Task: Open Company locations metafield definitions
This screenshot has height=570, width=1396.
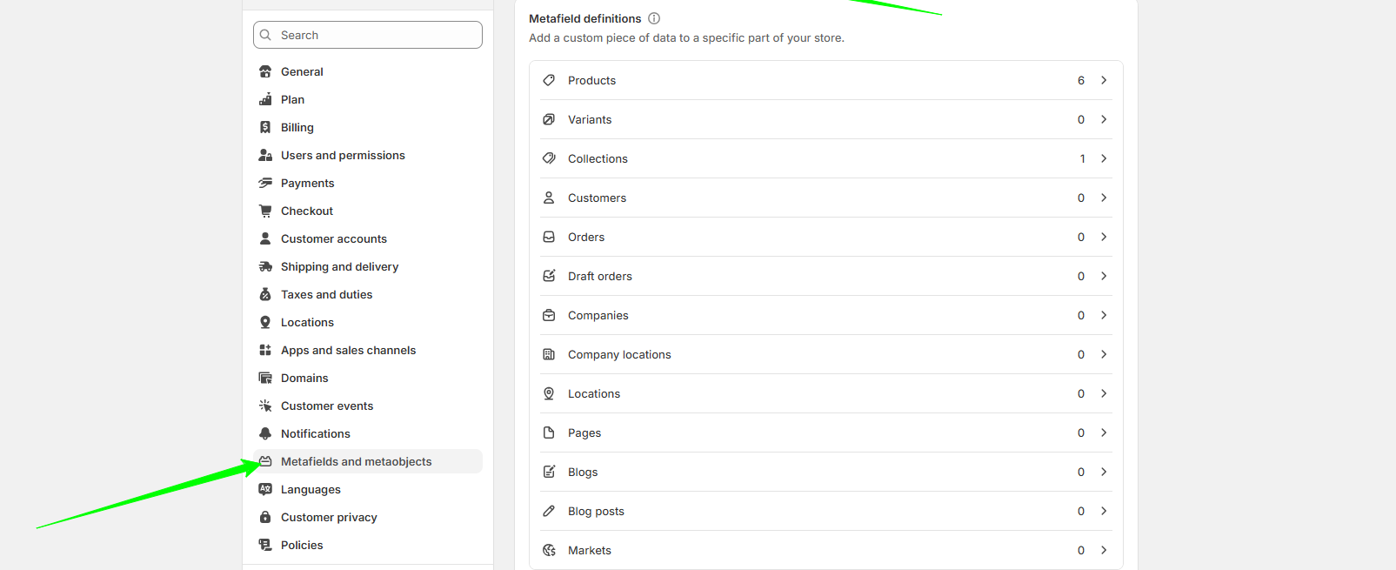Action: pos(619,354)
